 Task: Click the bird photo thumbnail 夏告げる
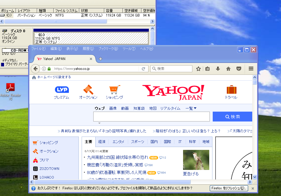click(x=196, y=160)
